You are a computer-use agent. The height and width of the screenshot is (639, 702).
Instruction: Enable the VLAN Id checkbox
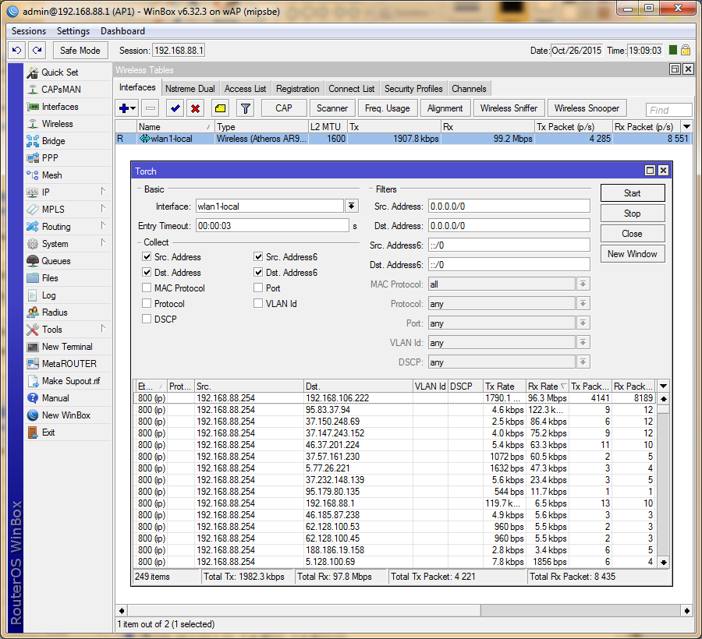click(258, 304)
